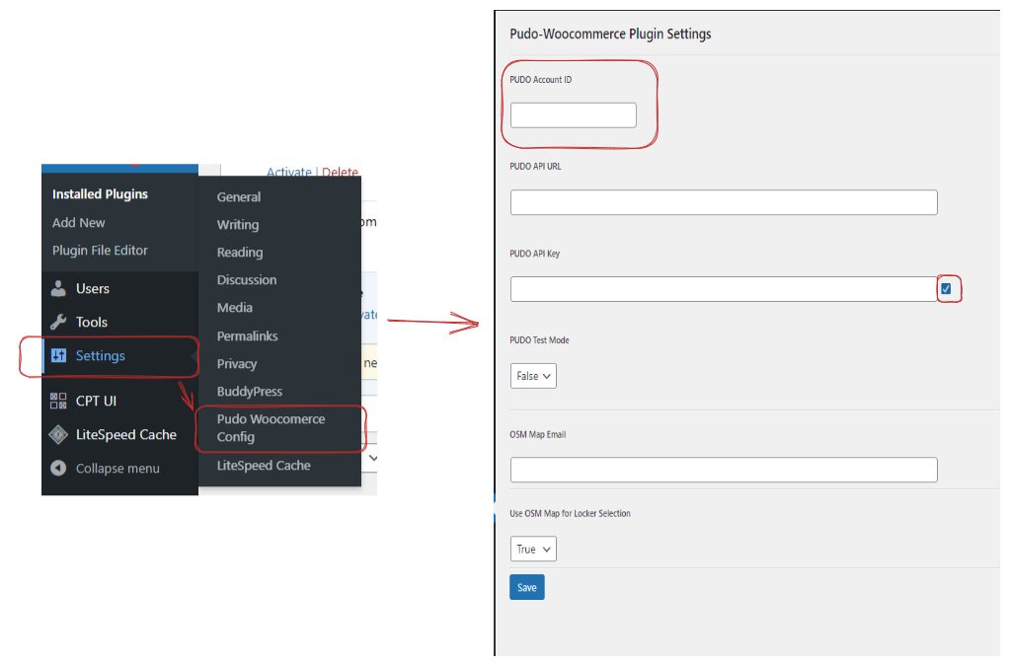Image resolution: width=1010 pixels, height=665 pixels.
Task: Select Reading in Settings submenu
Action: 240,253
